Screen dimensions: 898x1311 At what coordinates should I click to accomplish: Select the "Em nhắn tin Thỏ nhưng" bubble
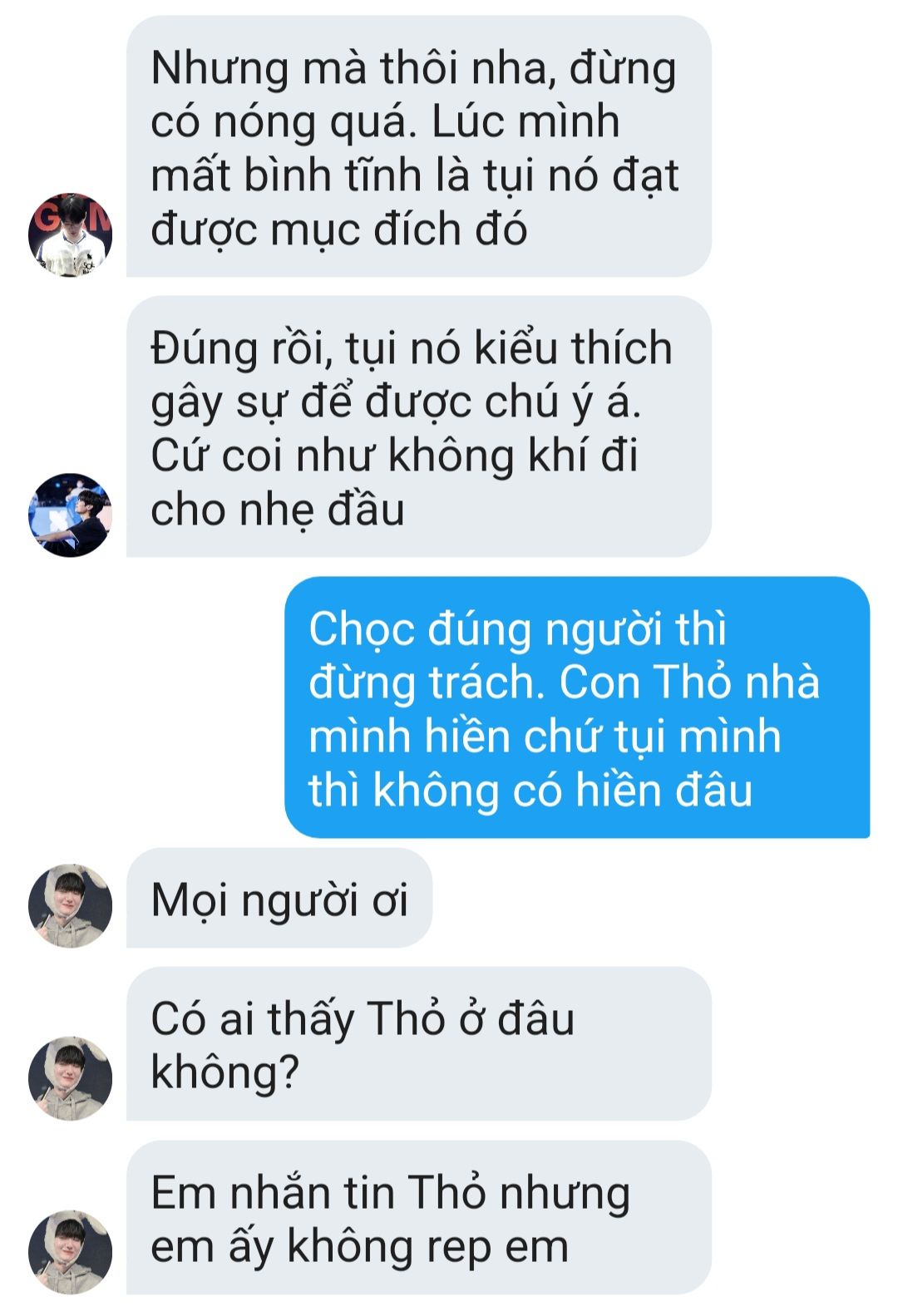(x=419, y=1218)
